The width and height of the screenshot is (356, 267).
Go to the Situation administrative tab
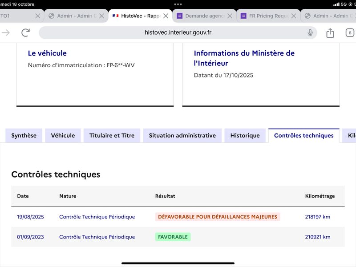[x=182, y=136]
